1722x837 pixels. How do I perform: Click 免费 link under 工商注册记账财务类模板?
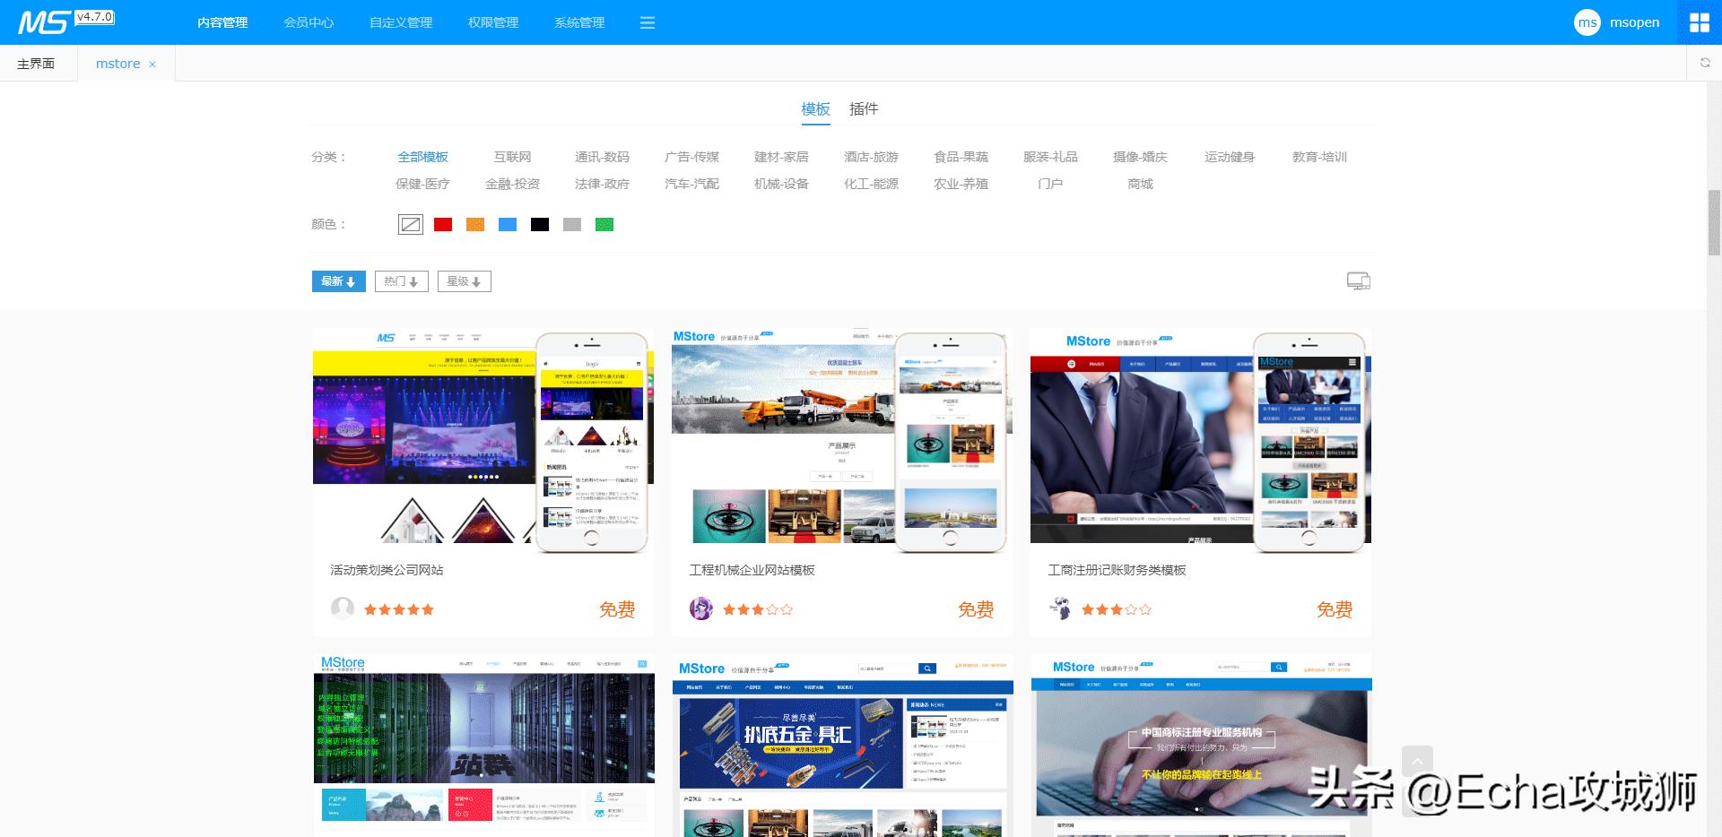[1333, 609]
